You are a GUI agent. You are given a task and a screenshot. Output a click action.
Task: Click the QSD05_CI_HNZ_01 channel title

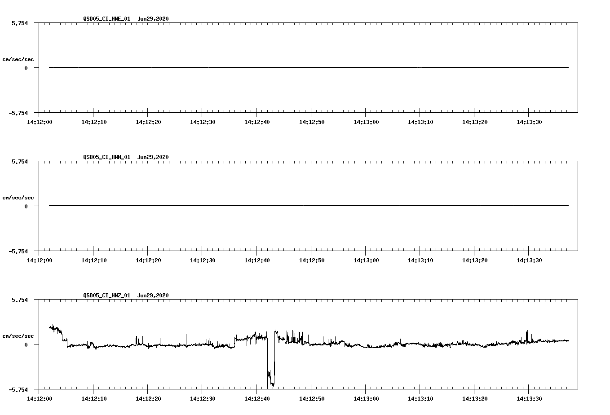pyautogui.click(x=107, y=296)
